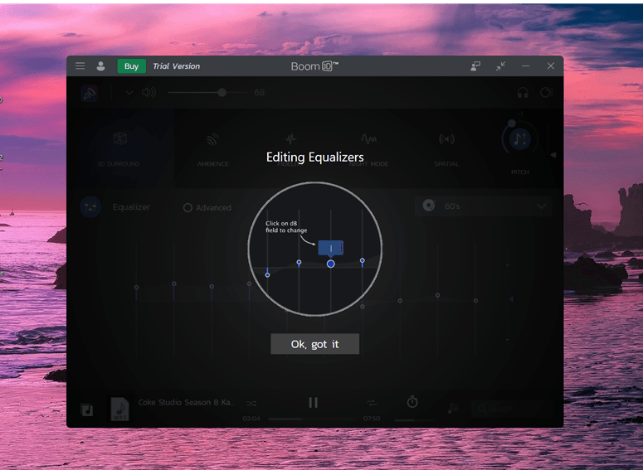Viewport: 643px width, 470px height.
Task: Enable shuffle playback
Action: (251, 404)
